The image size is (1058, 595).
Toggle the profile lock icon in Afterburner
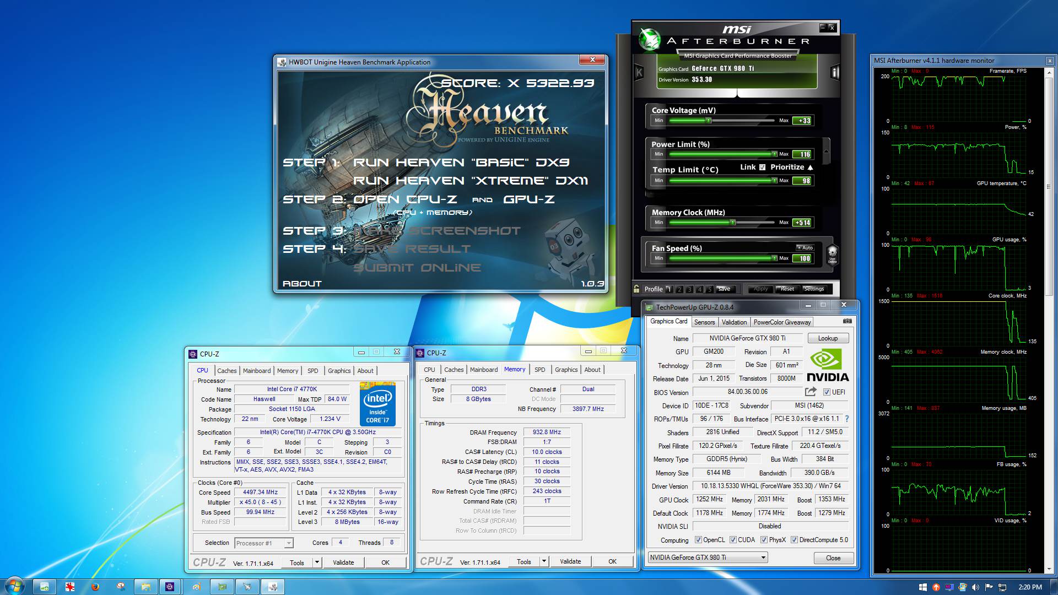(x=636, y=289)
